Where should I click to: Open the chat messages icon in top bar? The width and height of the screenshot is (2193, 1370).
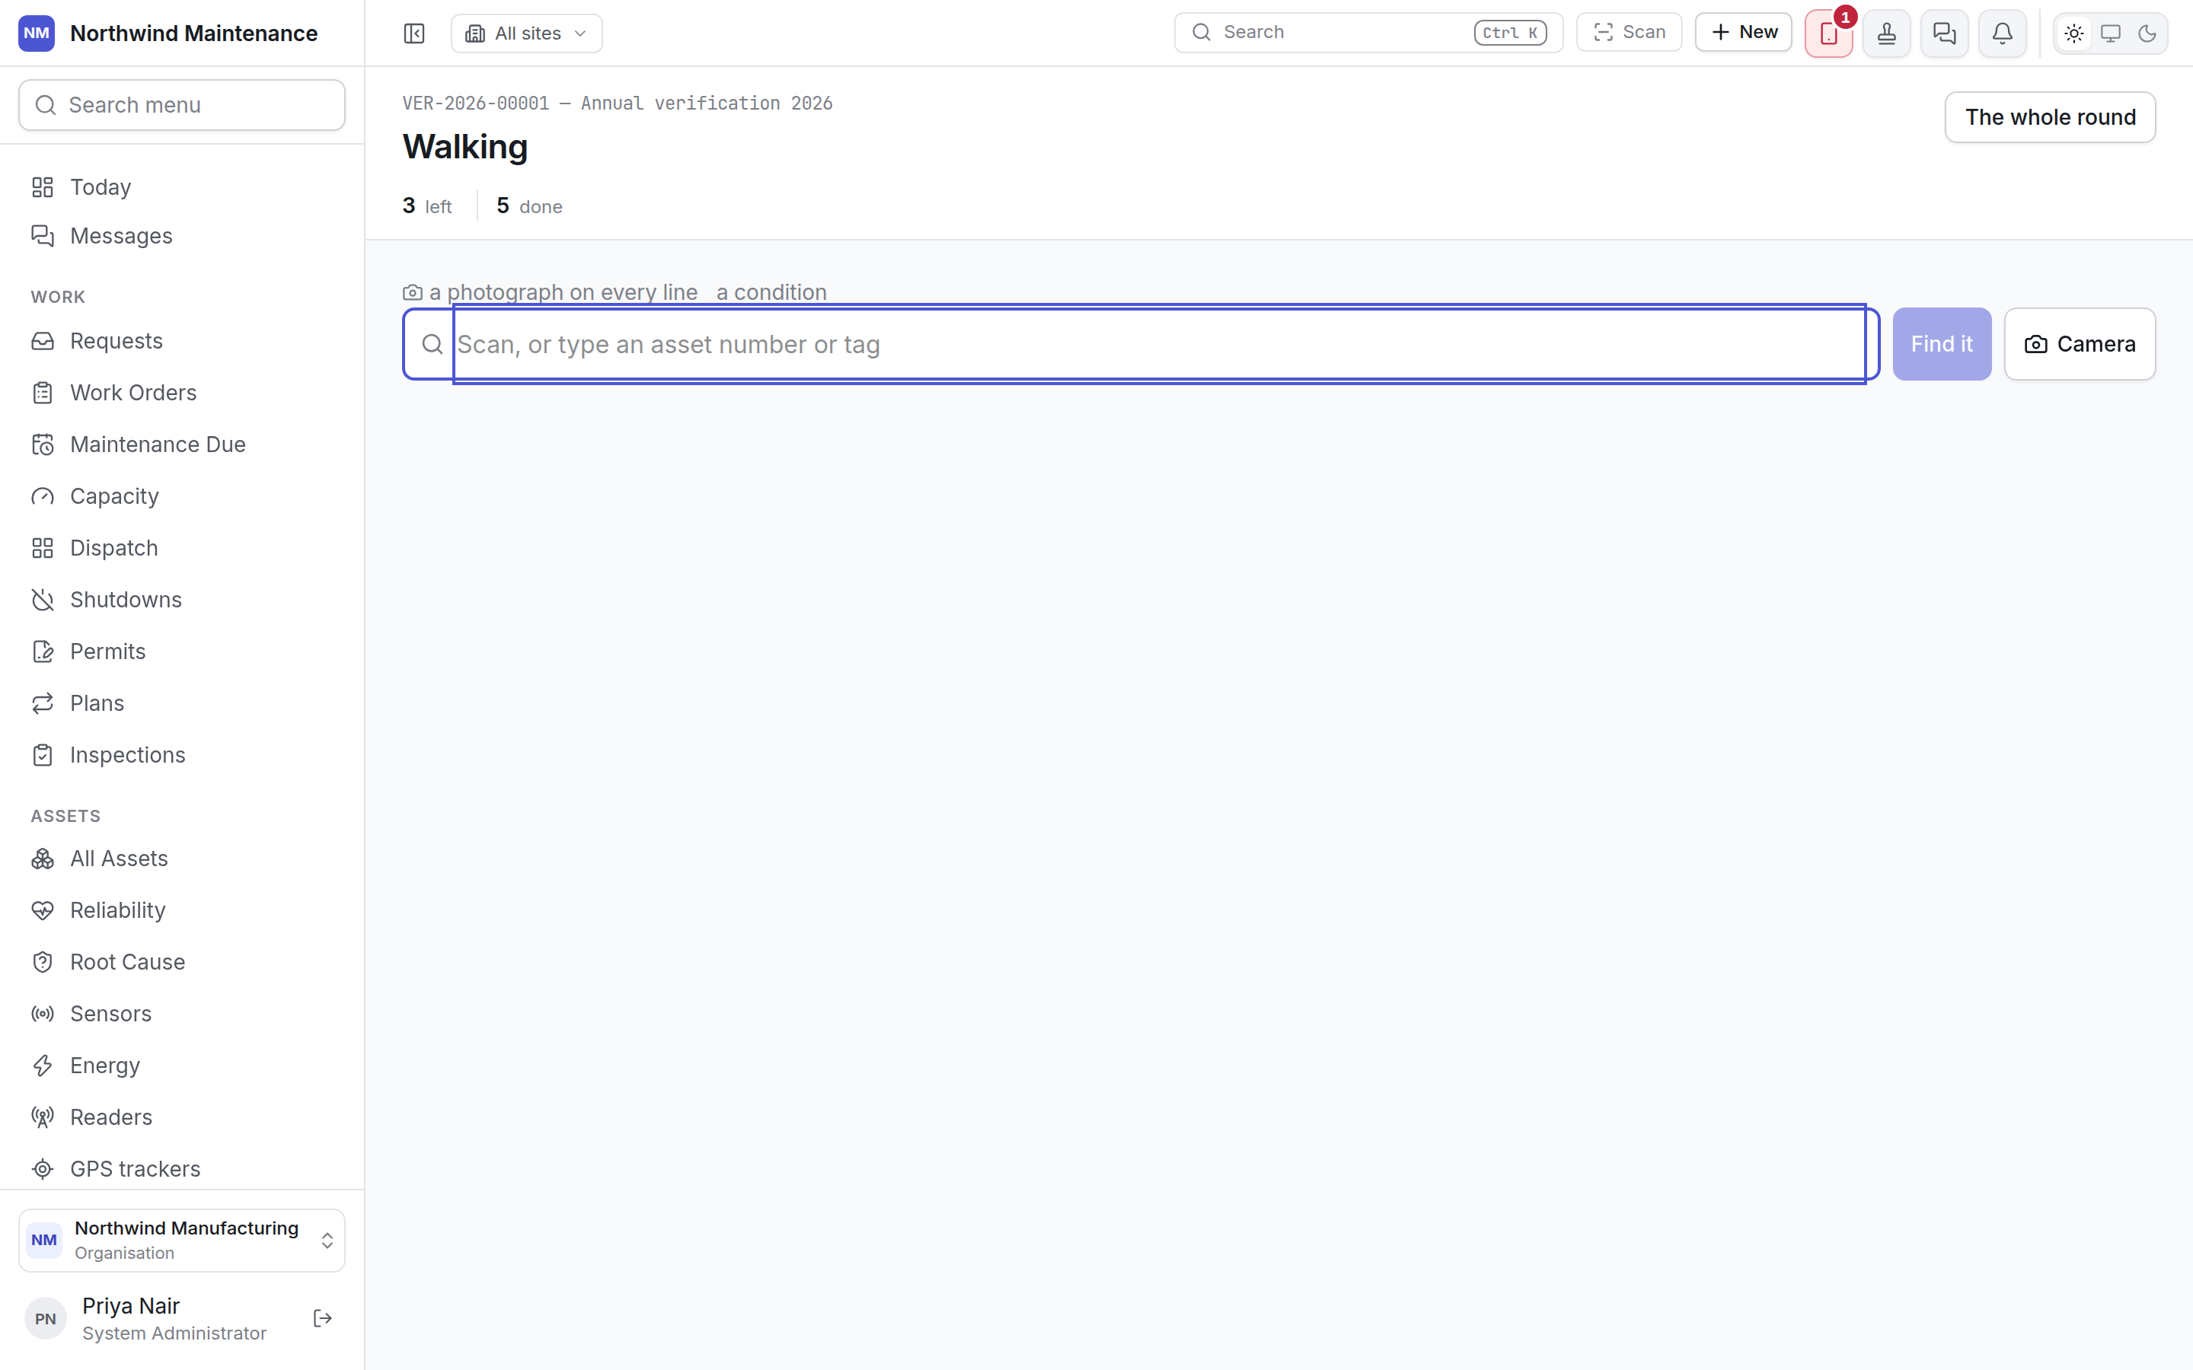[1945, 33]
